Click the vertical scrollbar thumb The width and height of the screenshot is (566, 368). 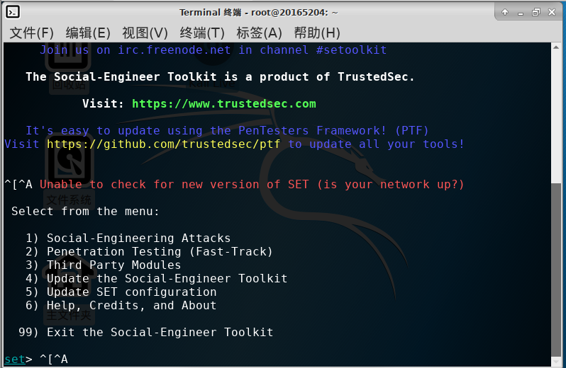pos(556,270)
